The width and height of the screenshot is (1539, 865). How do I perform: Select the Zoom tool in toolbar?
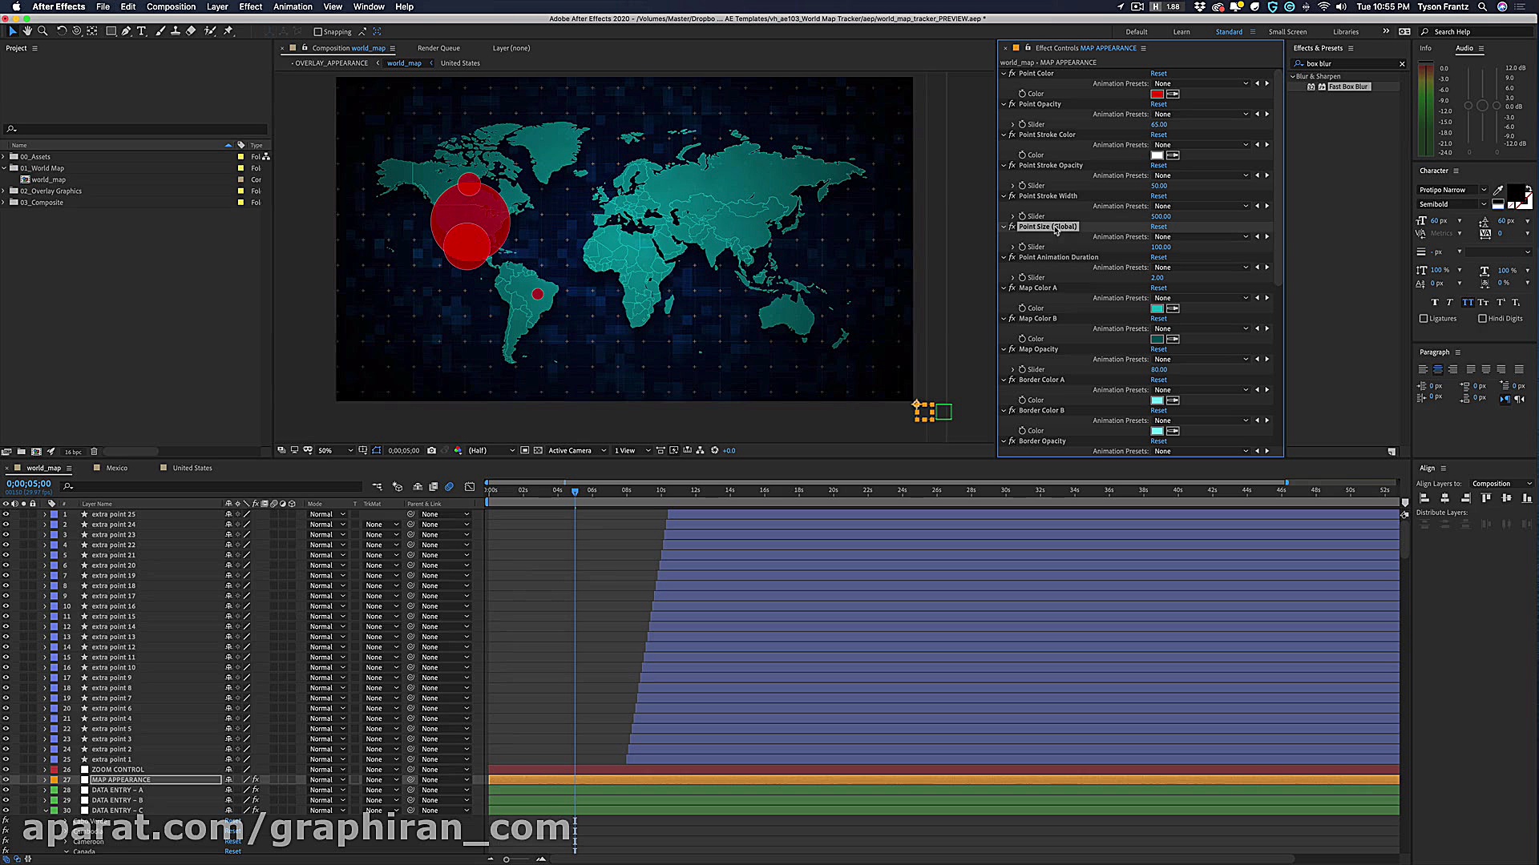(x=42, y=31)
